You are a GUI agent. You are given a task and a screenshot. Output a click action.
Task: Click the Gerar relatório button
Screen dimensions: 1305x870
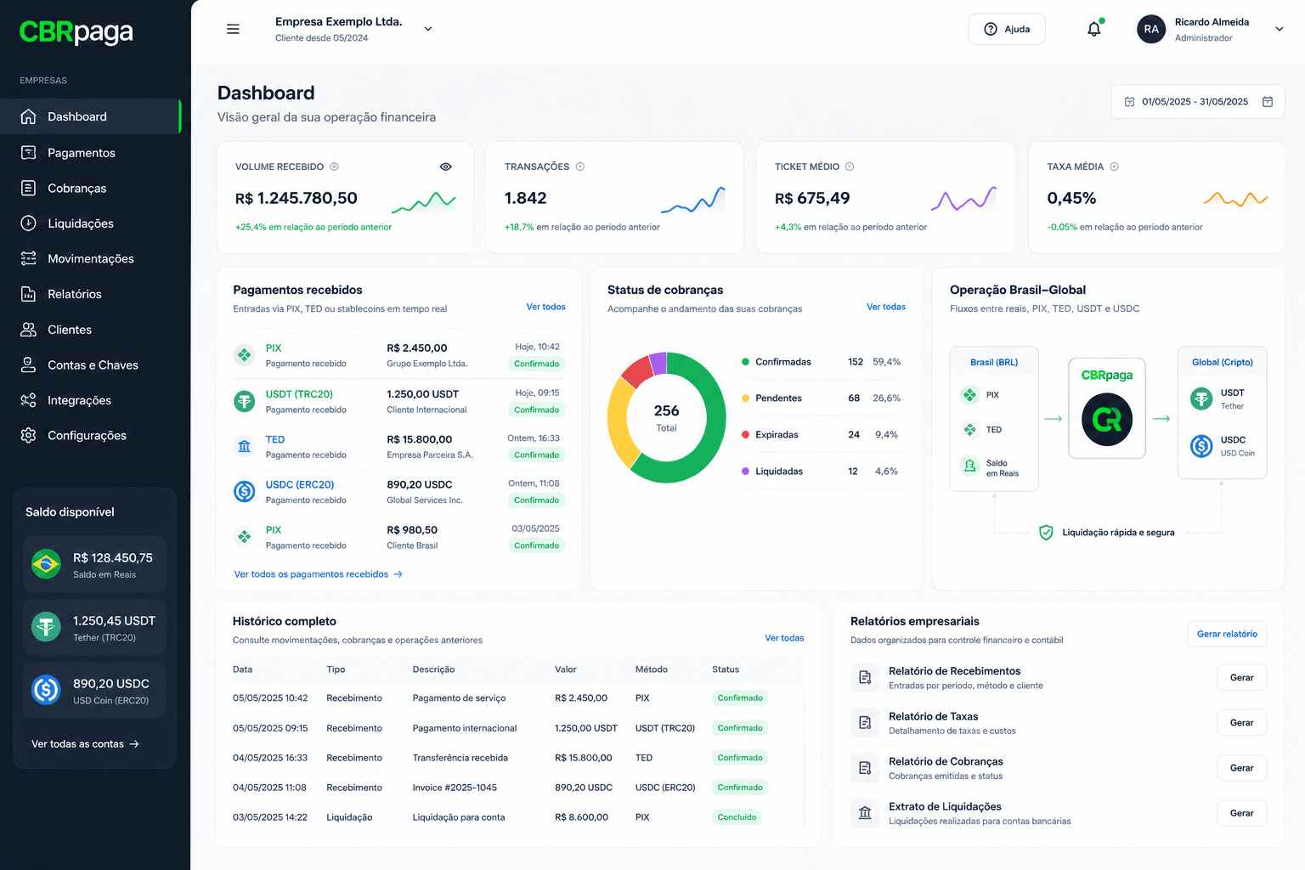click(1227, 634)
